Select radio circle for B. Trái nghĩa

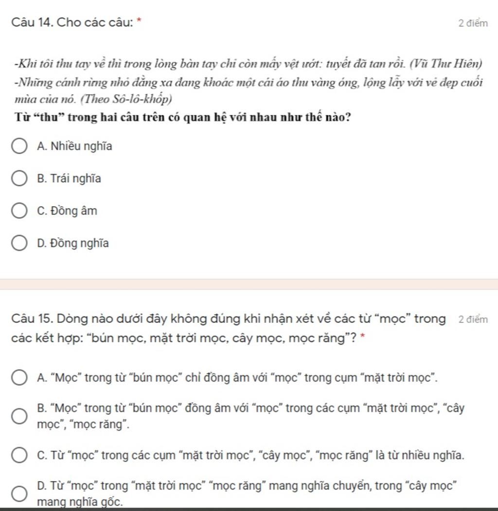point(19,178)
